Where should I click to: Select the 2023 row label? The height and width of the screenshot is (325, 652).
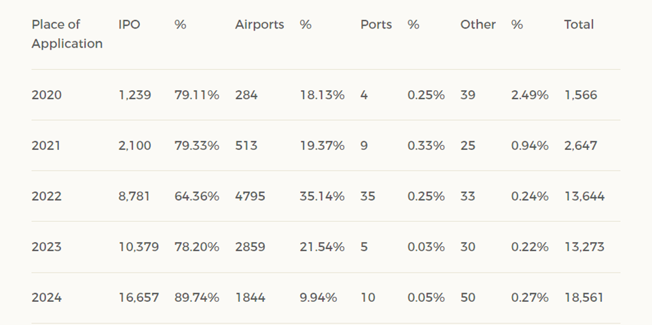coord(46,247)
